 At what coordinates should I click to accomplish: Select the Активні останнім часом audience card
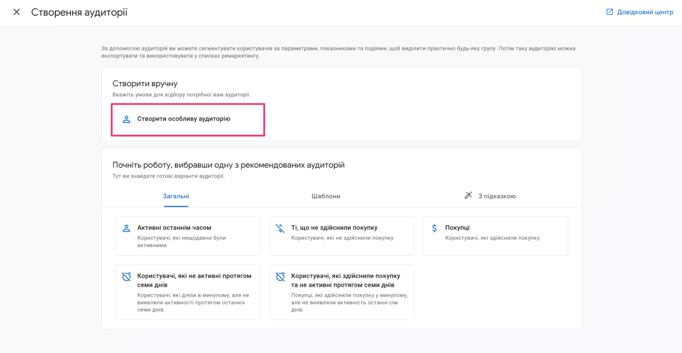pyautogui.click(x=188, y=236)
